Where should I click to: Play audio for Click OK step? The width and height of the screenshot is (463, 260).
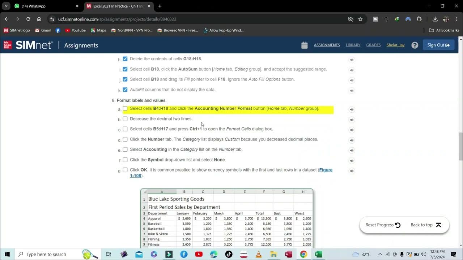pyautogui.click(x=351, y=171)
